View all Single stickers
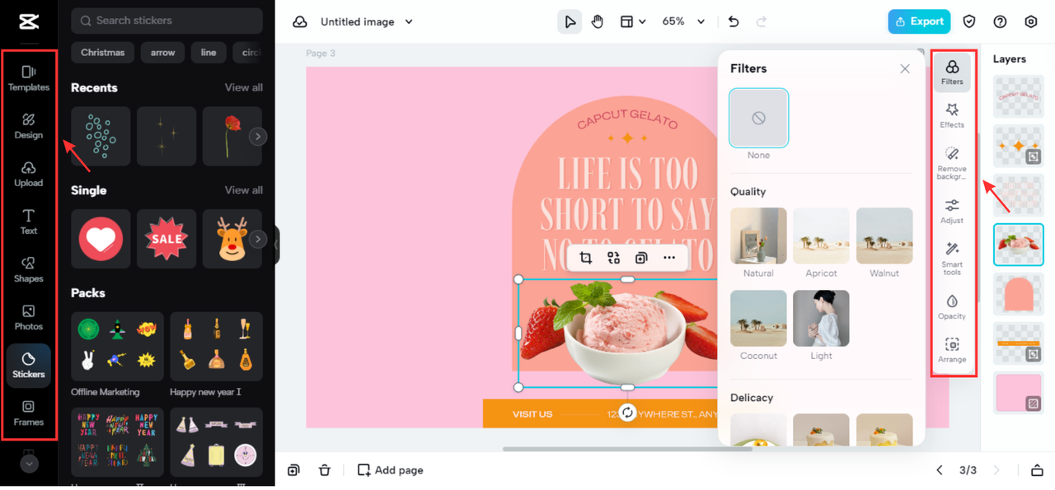Screen dimensions: 1055x490 244,190
